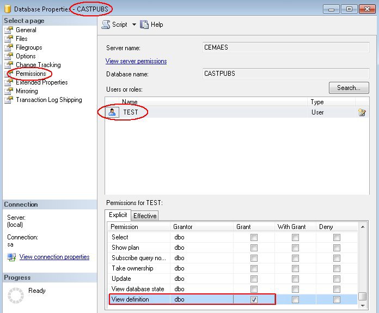
Task: Select the General page icon
Action: 9,30
